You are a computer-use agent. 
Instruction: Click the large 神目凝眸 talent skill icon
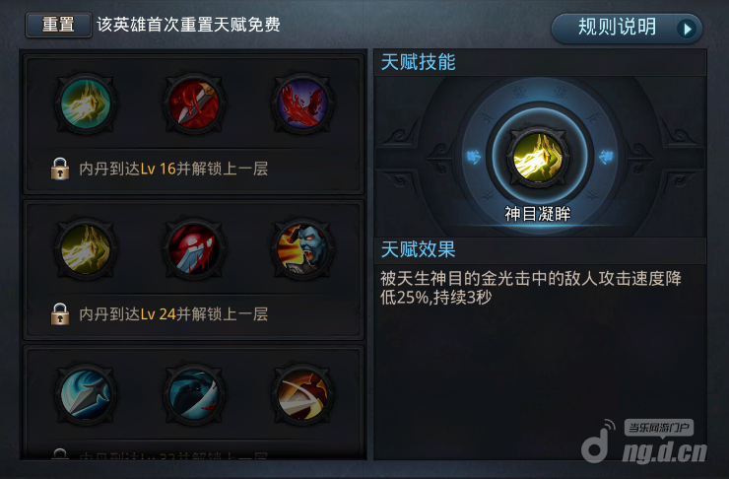[538, 157]
